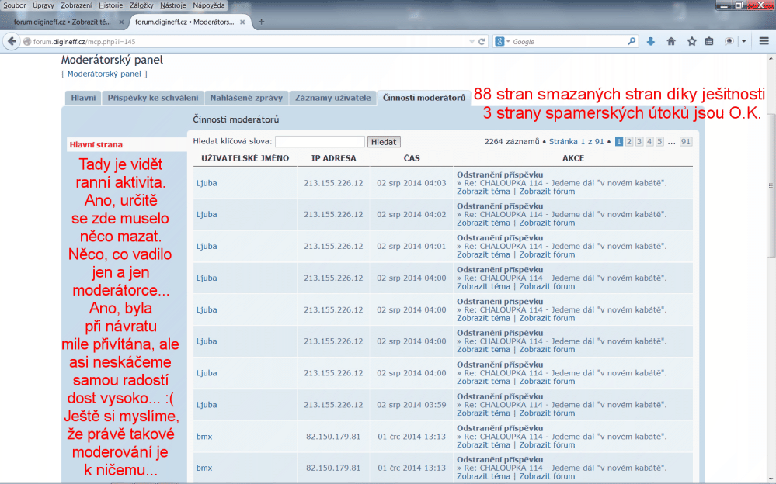Viewport: 776px width, 484px height.
Task: Bookmark this page with the star icon
Action: pos(691,41)
